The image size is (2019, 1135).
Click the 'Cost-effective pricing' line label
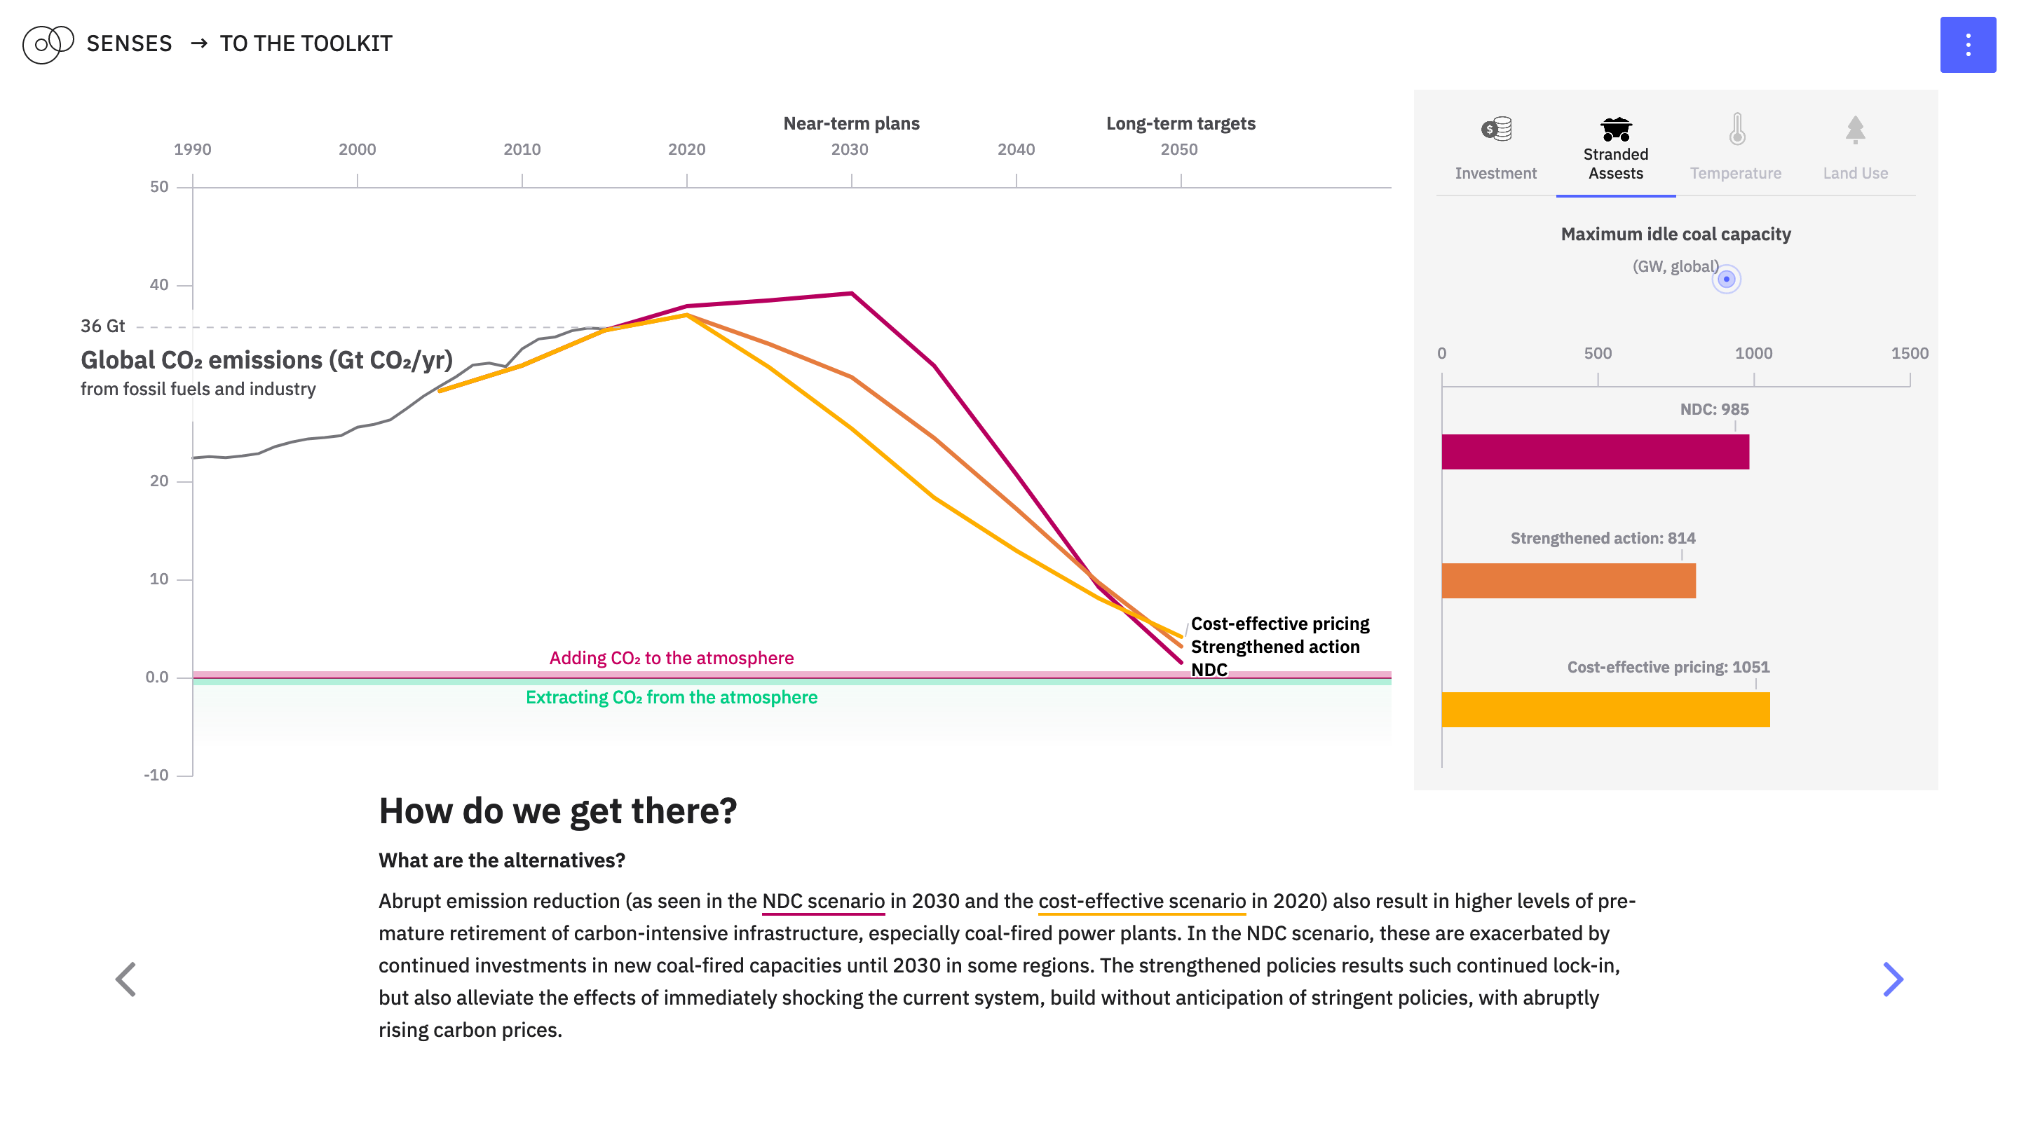1280,624
